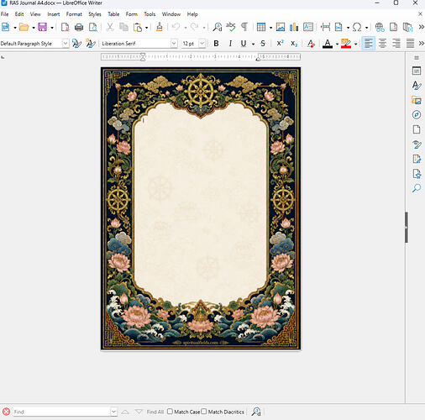
Task: Expand the underline style options arrow
Action: click(x=253, y=44)
